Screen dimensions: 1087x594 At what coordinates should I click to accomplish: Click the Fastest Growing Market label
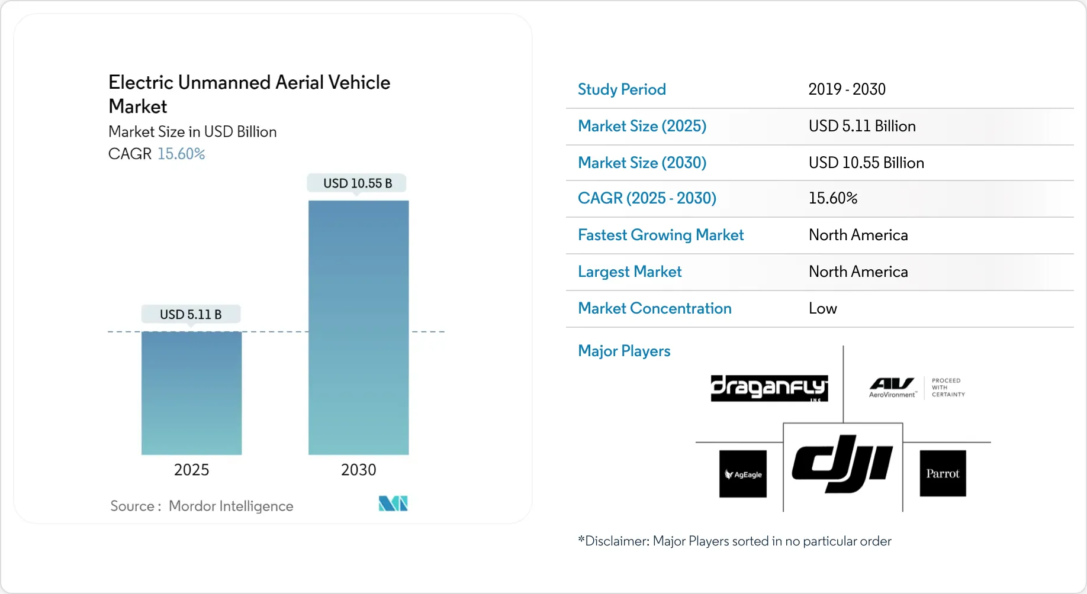661,235
